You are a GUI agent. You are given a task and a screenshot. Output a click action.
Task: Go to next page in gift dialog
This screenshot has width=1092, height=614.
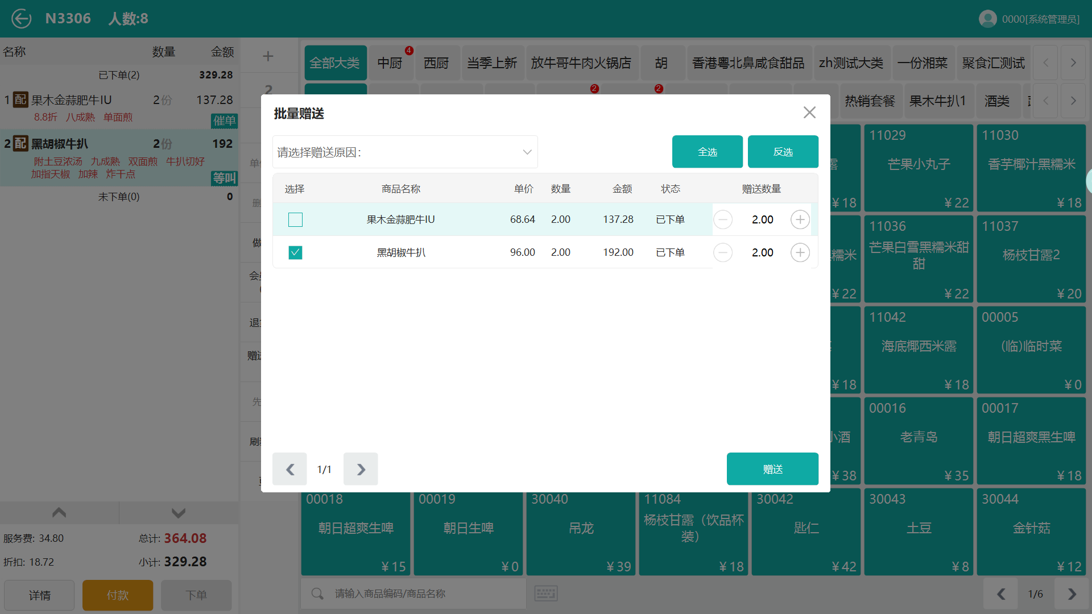pyautogui.click(x=361, y=469)
